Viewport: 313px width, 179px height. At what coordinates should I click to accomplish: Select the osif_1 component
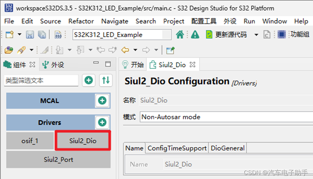click(30, 141)
